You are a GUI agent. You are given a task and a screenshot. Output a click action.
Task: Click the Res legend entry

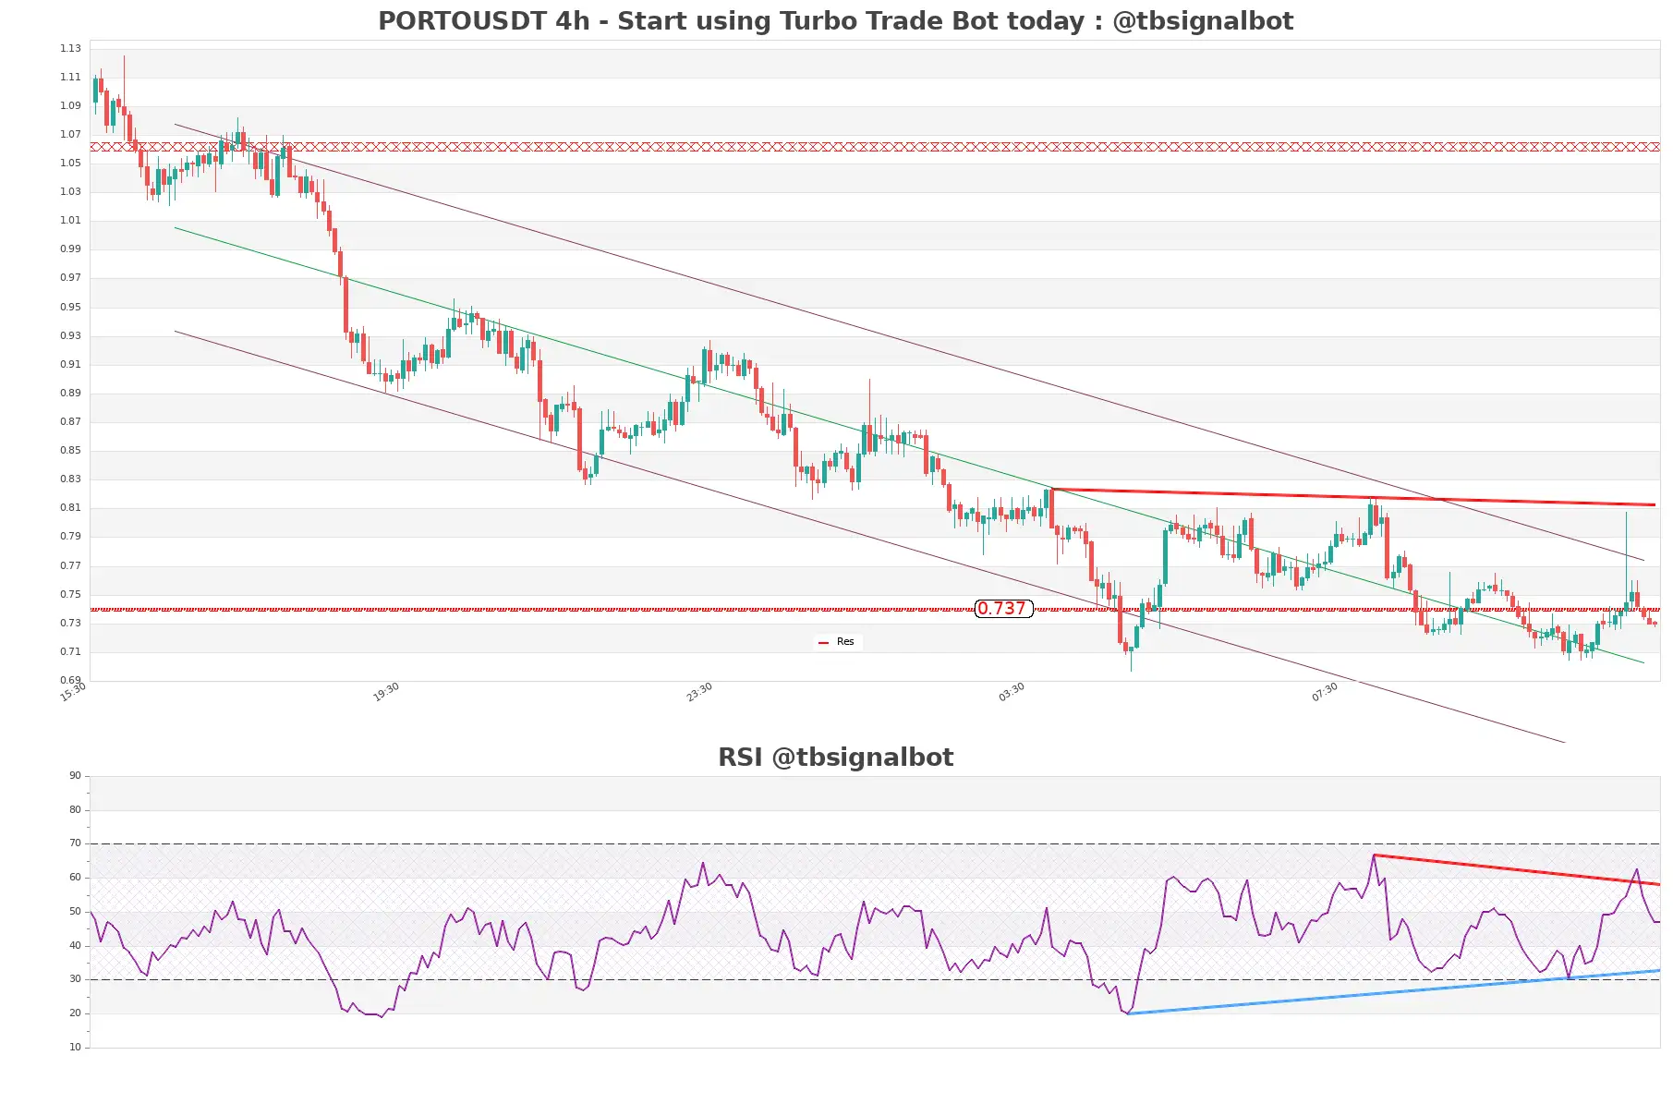(837, 641)
